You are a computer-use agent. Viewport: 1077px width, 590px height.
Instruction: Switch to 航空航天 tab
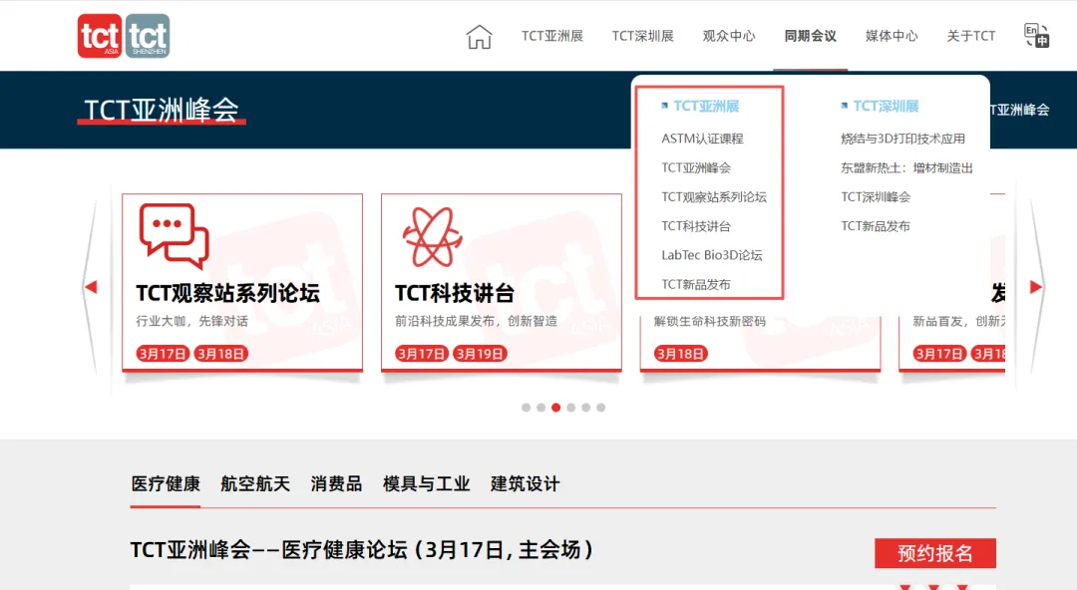click(255, 484)
